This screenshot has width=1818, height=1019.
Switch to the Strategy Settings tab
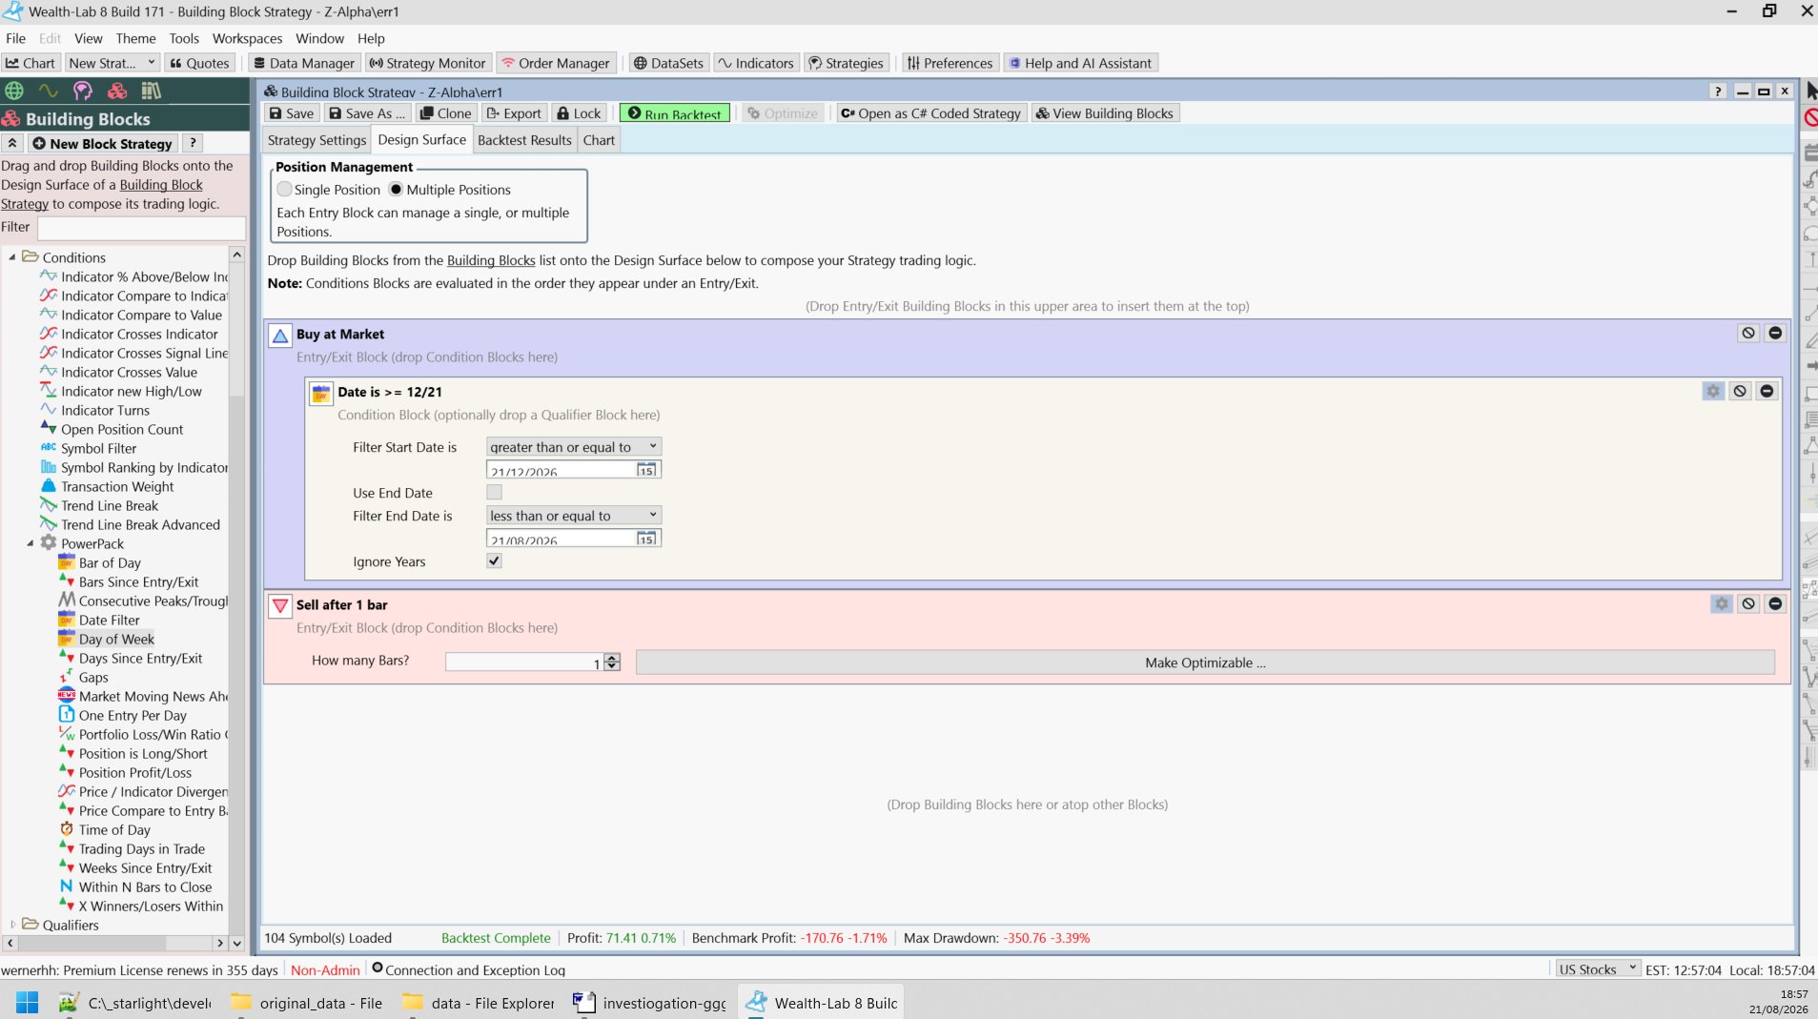[x=317, y=140]
